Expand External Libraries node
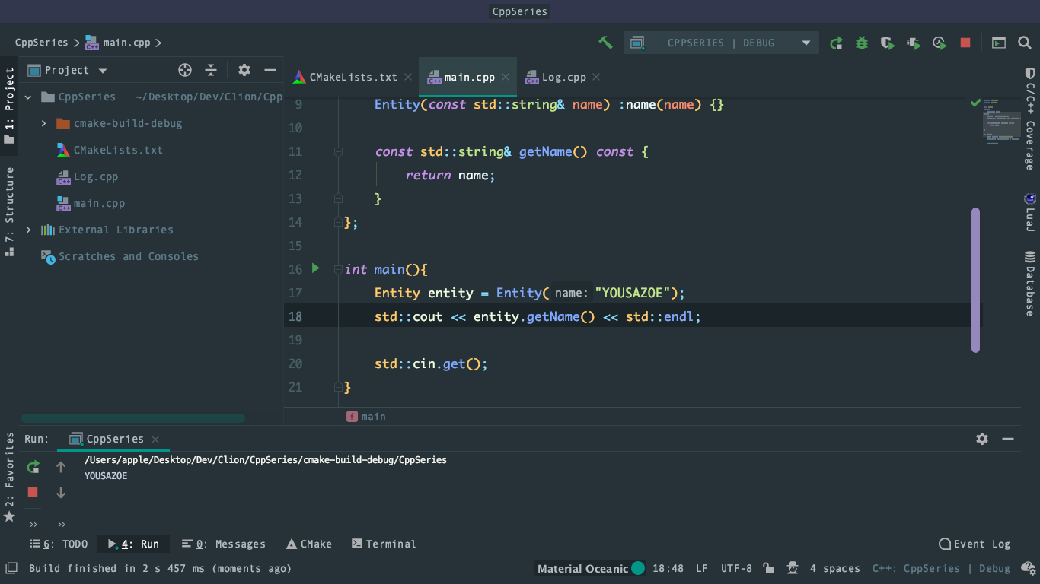 pos(28,230)
